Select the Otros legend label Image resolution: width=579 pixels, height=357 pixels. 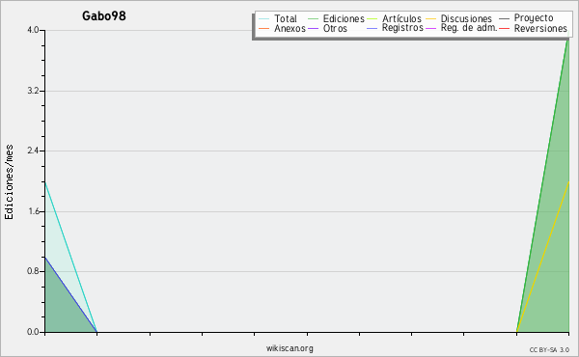pos(335,28)
